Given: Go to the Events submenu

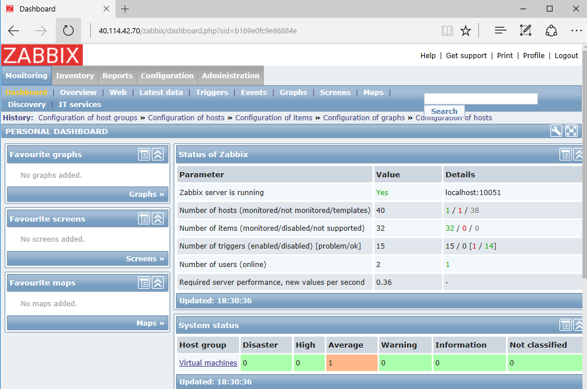Looking at the screenshot, I should coord(254,93).
